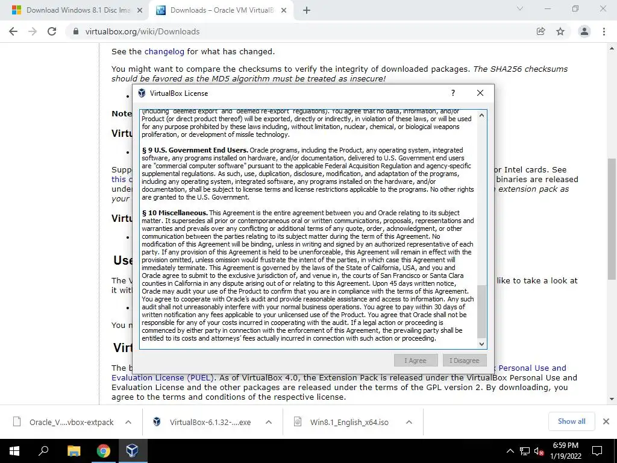This screenshot has height=463, width=617.
Task: Open the Chrome profile avatar menu
Action: pos(584,31)
